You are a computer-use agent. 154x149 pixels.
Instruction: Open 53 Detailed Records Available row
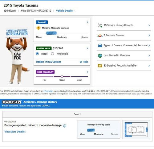124,66
